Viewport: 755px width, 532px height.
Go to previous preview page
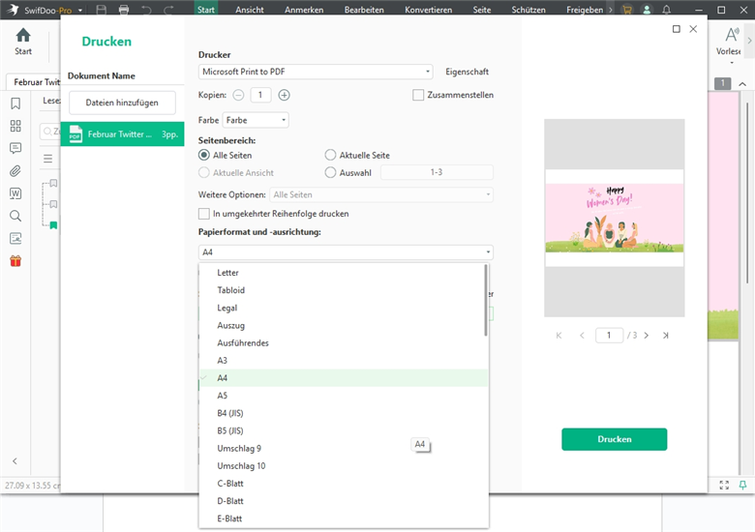pyautogui.click(x=582, y=336)
